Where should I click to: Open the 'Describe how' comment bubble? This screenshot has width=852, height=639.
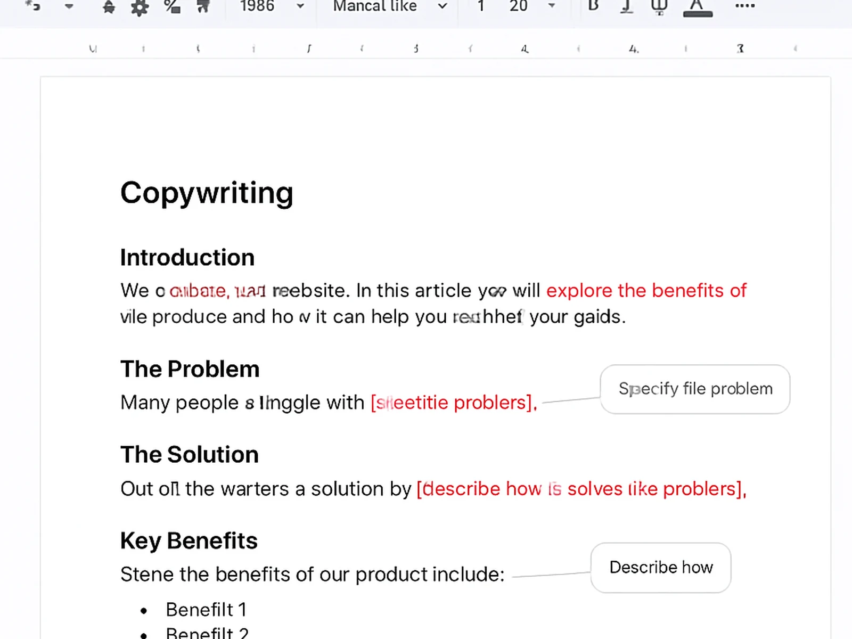(x=661, y=568)
